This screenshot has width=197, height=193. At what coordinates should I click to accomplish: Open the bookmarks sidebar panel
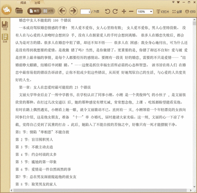coord(5,26)
